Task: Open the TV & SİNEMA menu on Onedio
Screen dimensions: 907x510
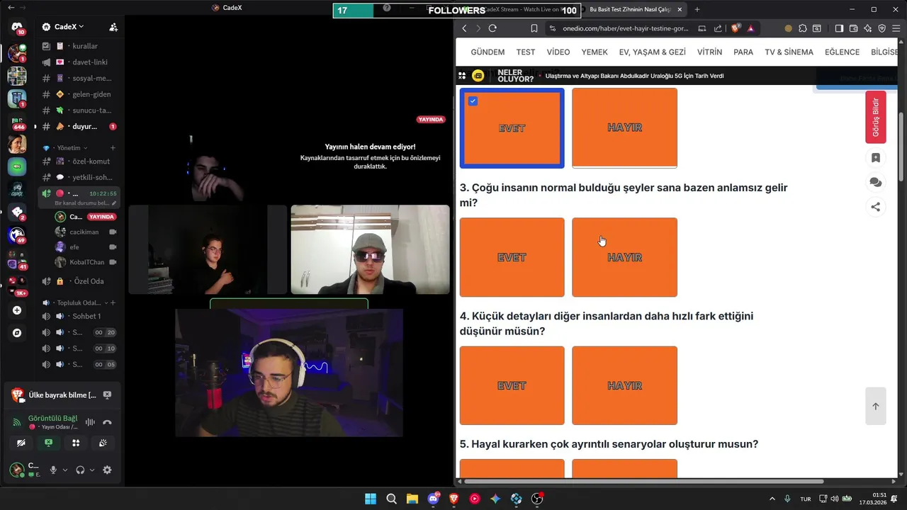Action: 789,52
